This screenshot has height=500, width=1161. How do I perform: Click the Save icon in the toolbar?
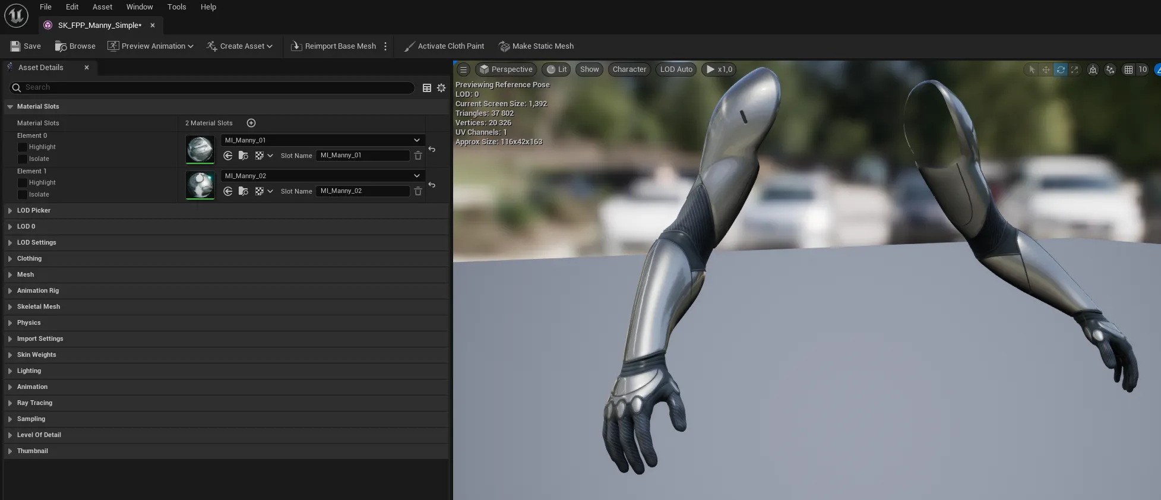pos(15,46)
